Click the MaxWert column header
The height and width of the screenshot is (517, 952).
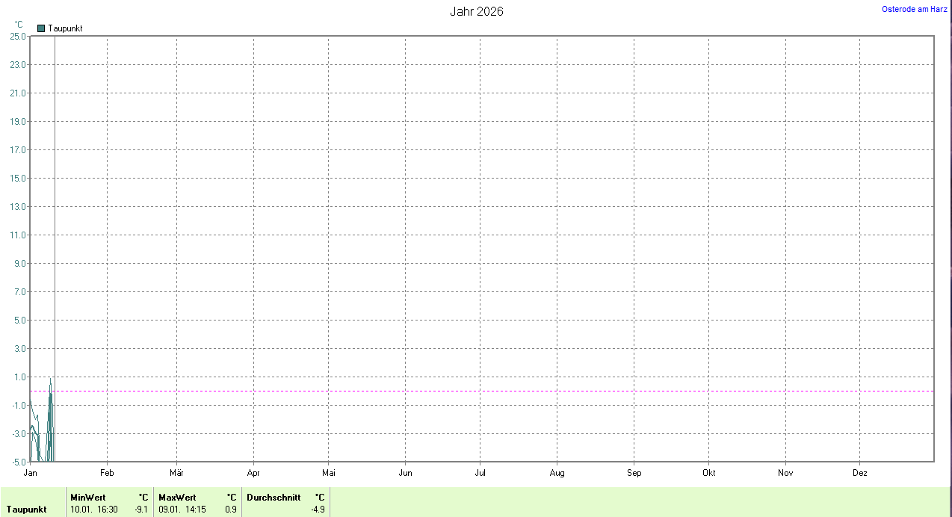tap(177, 497)
